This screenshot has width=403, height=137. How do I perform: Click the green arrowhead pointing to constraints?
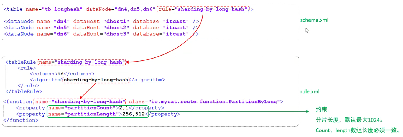click(307, 112)
